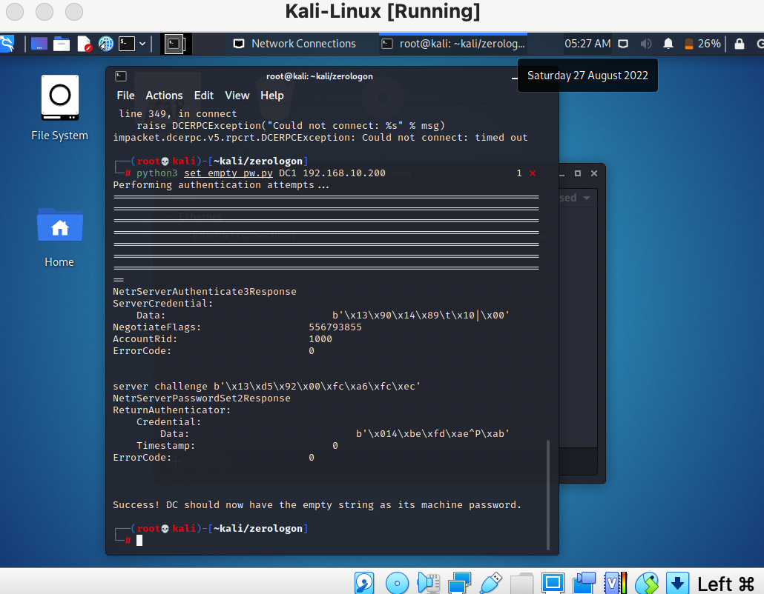Click VirtualBox optical drive icon
Viewport: 764px width, 594px height.
pyautogui.click(x=397, y=583)
